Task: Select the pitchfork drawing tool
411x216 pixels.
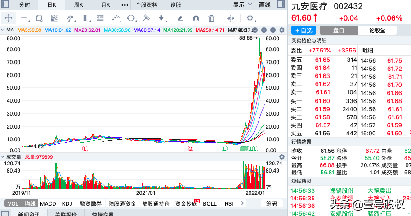Action: [x=146, y=18]
